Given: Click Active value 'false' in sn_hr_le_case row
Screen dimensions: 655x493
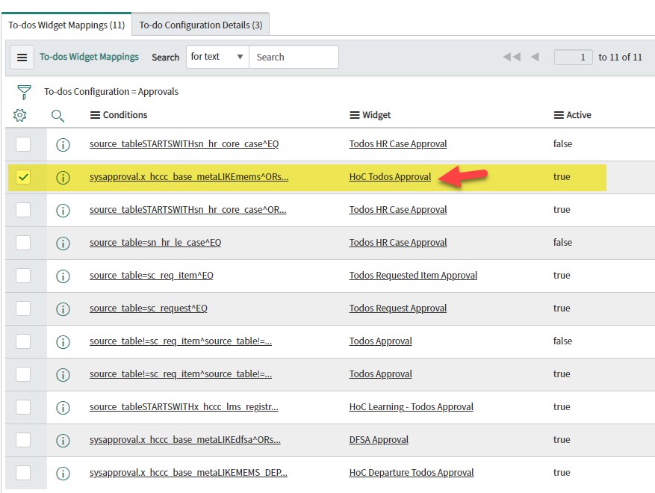Looking at the screenshot, I should tap(562, 242).
